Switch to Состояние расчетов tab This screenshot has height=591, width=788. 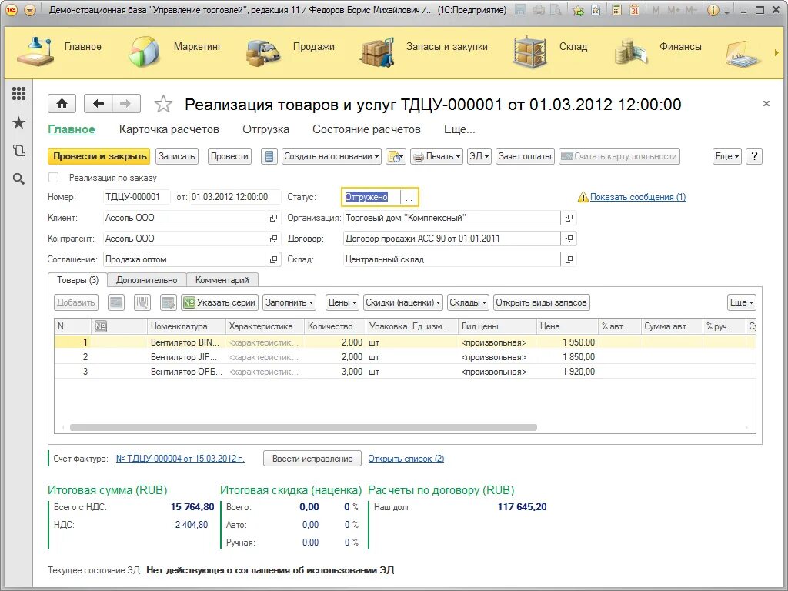point(366,129)
